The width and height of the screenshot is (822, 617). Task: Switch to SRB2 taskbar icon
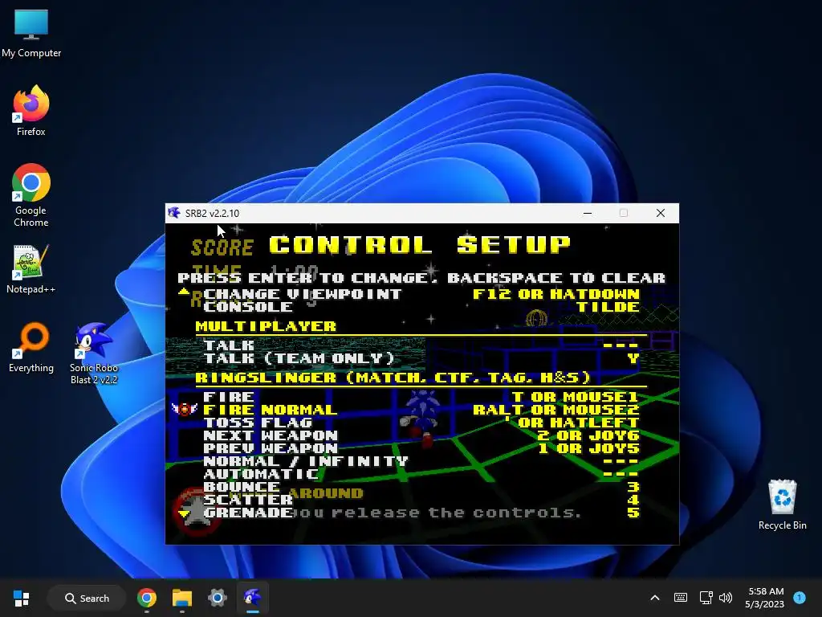click(252, 598)
